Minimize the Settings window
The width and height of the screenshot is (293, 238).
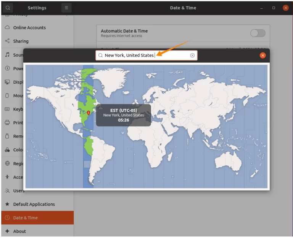[261, 8]
